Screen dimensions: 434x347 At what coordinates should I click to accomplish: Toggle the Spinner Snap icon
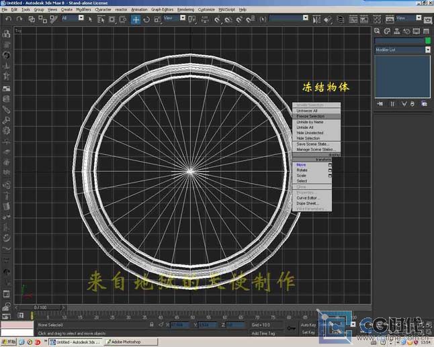pyautogui.click(x=251, y=19)
